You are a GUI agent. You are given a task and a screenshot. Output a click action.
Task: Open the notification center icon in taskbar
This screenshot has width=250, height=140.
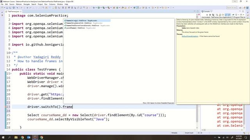[246, 137]
